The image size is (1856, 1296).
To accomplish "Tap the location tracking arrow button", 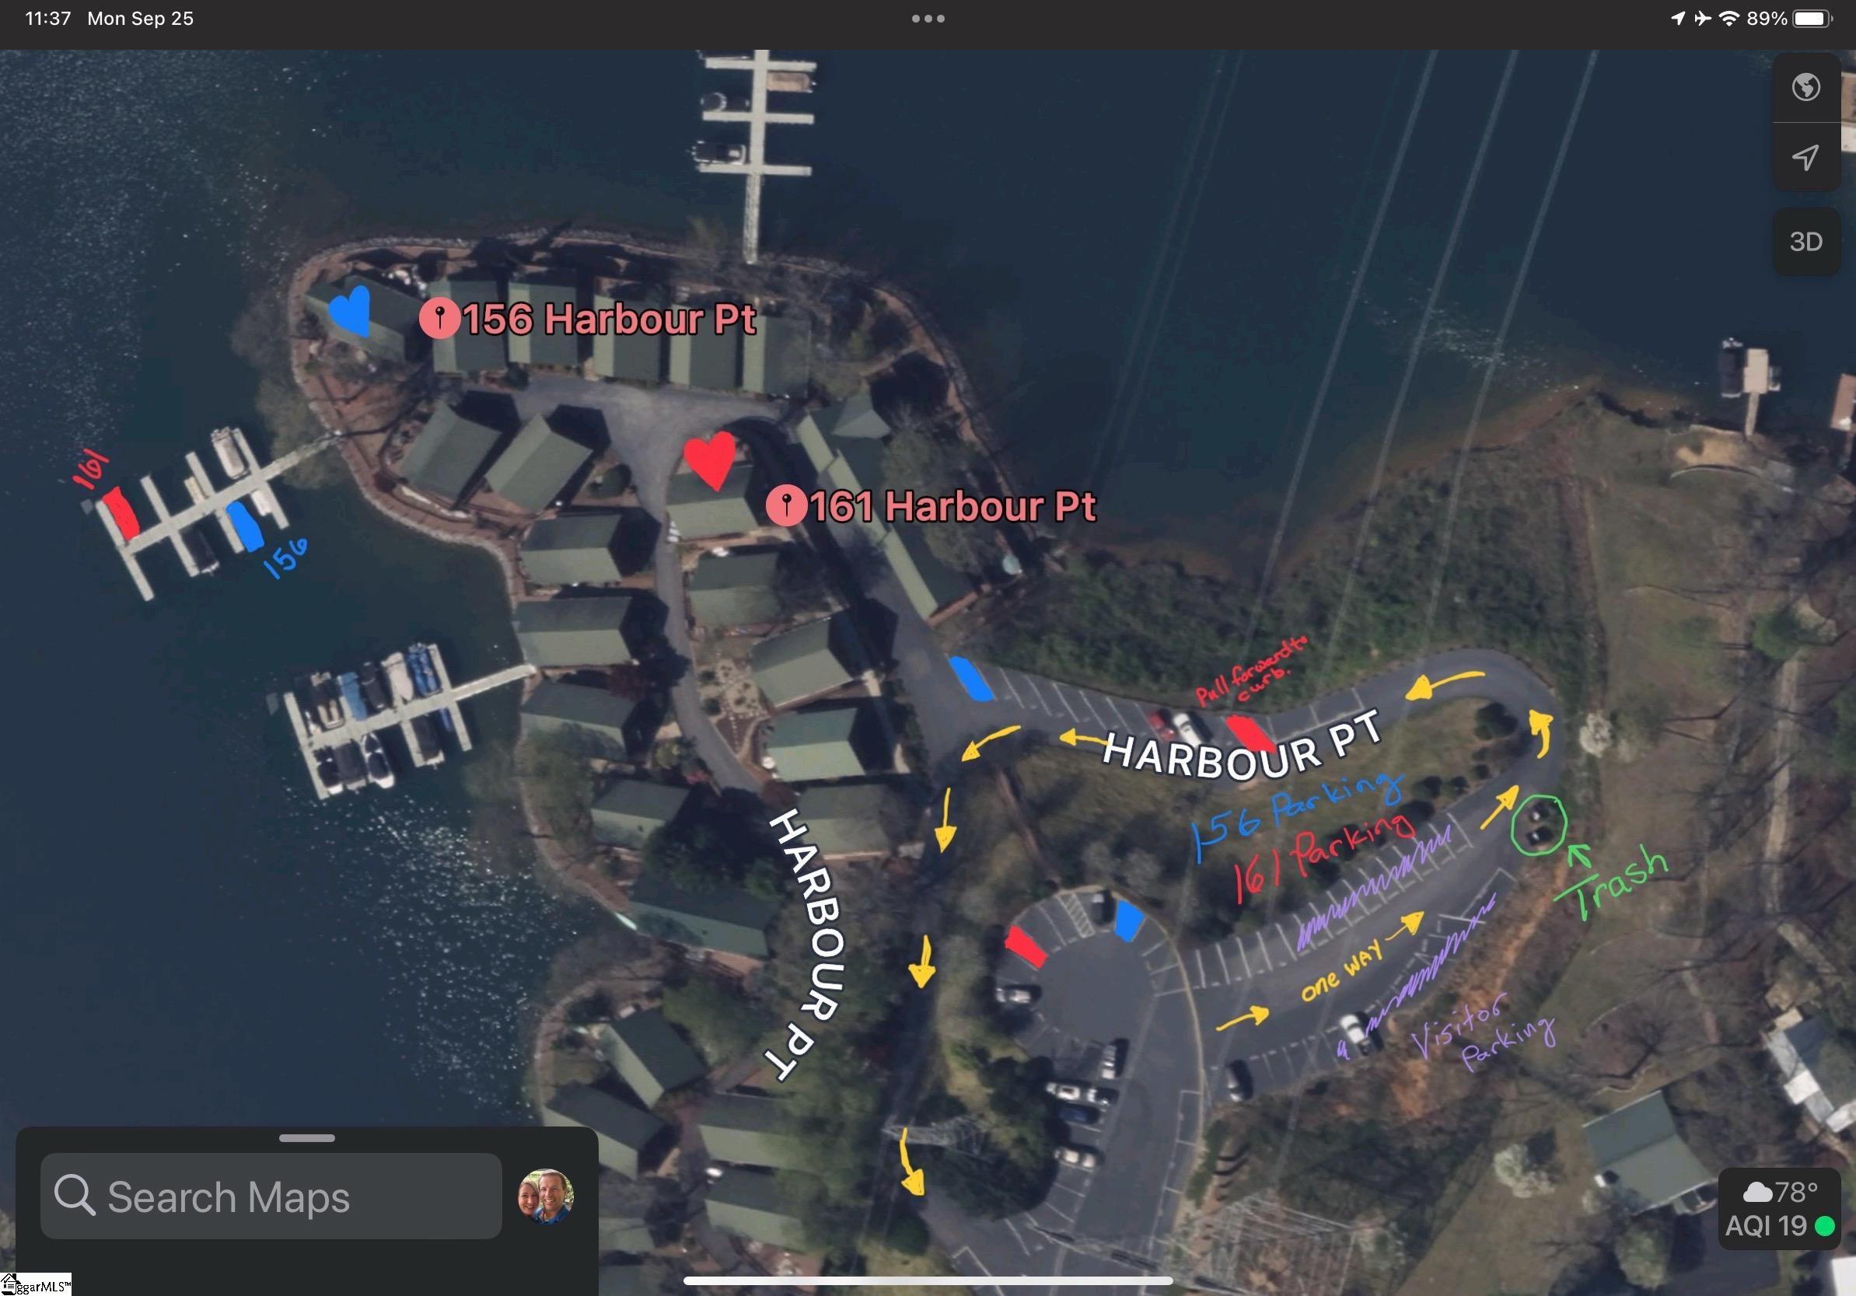I will pos(1806,157).
